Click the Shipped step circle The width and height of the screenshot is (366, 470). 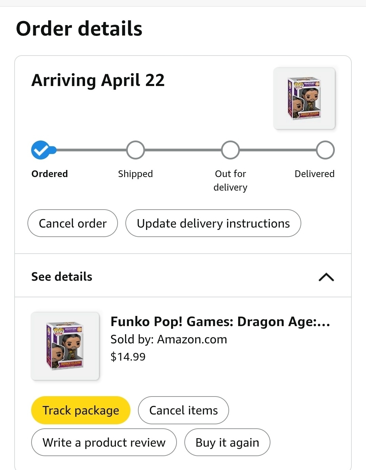pos(136,150)
